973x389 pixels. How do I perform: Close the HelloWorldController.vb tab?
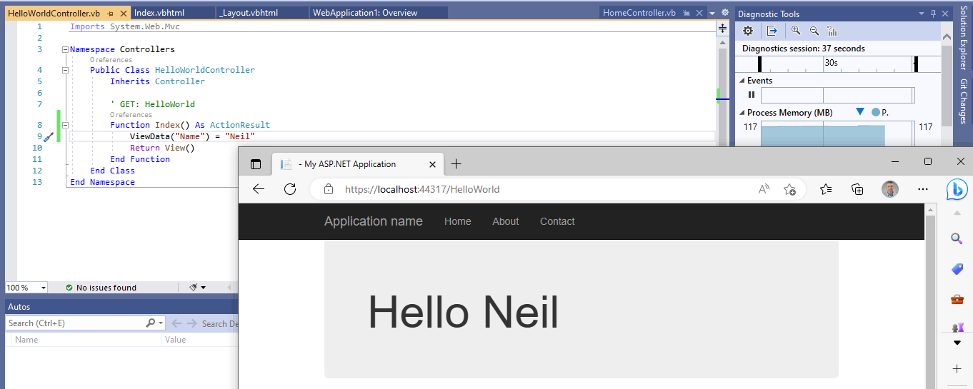122,14
